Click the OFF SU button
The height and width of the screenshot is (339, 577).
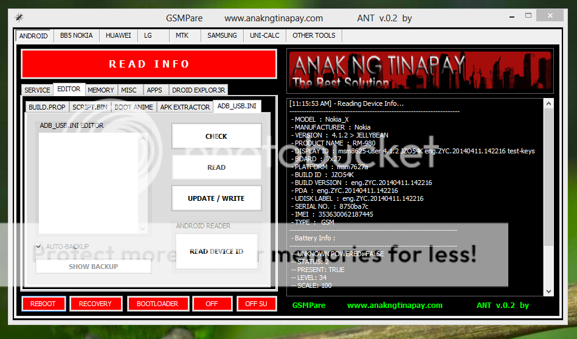point(256,304)
